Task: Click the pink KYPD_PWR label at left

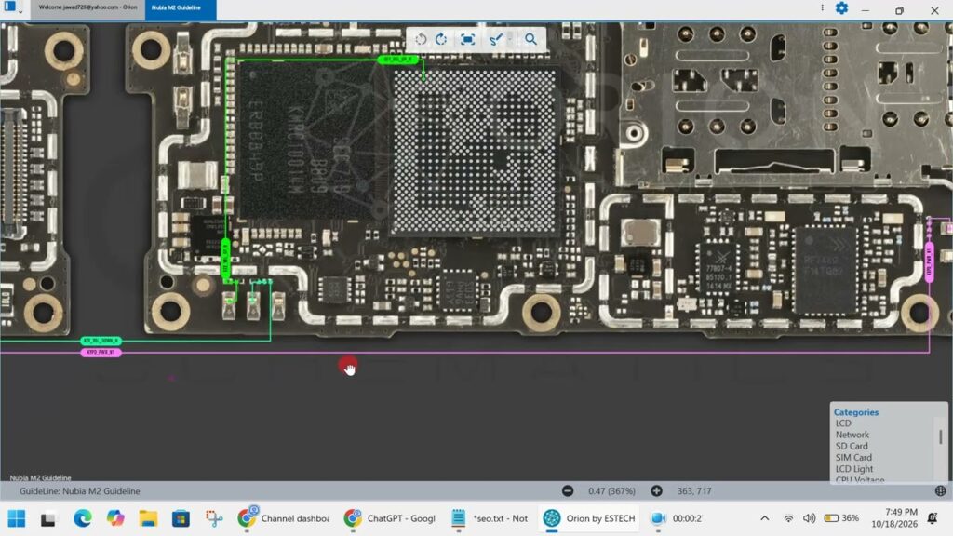Action: tap(101, 353)
